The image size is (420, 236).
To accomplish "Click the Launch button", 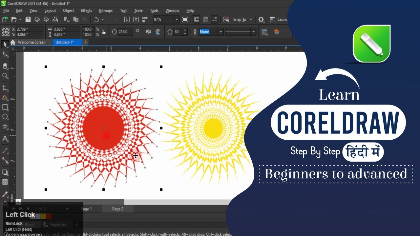I will pyautogui.click(x=279, y=20).
